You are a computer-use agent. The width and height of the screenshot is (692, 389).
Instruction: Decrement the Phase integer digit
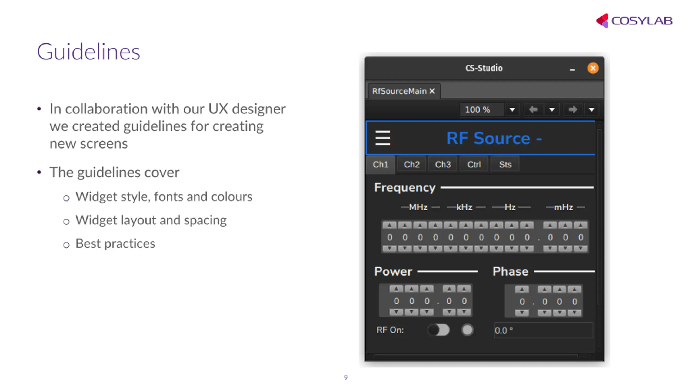pyautogui.click(x=522, y=313)
